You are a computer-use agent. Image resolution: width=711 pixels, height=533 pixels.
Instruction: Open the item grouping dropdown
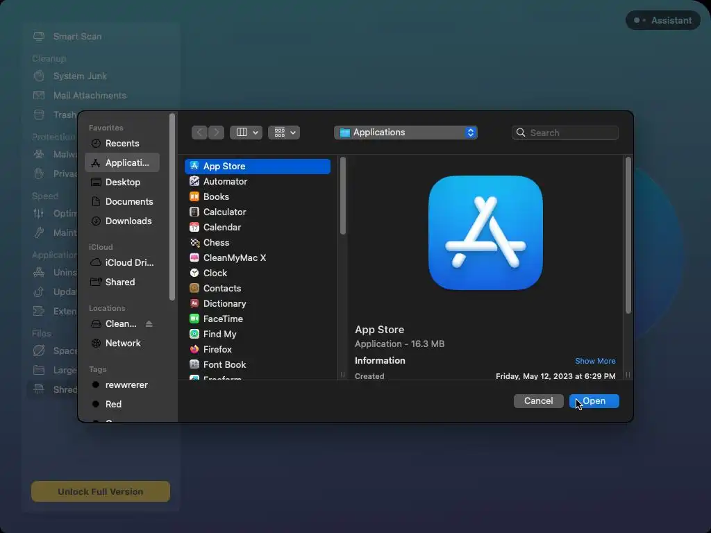pos(284,133)
